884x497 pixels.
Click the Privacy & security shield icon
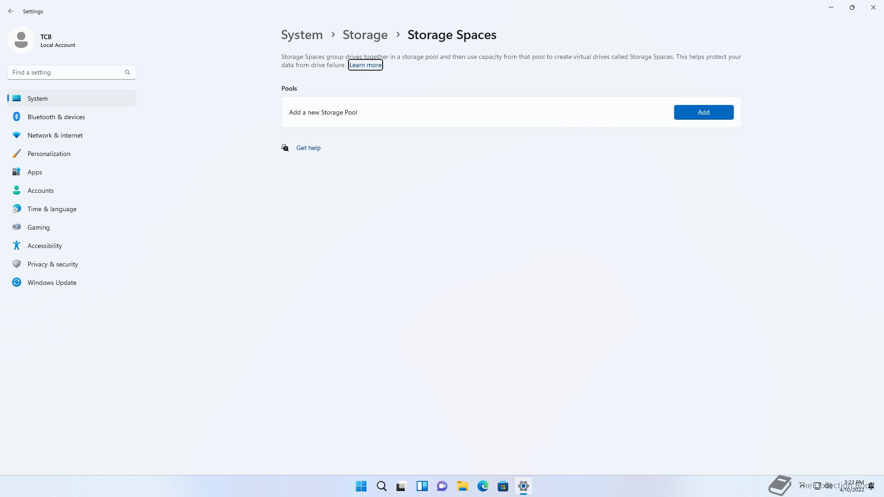(17, 264)
